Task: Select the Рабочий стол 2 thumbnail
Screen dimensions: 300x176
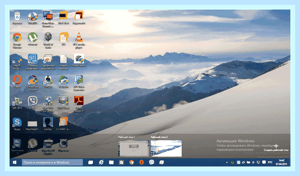Action: [166, 149]
